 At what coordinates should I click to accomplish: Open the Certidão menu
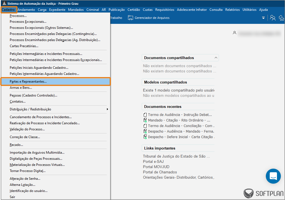[x=134, y=10]
